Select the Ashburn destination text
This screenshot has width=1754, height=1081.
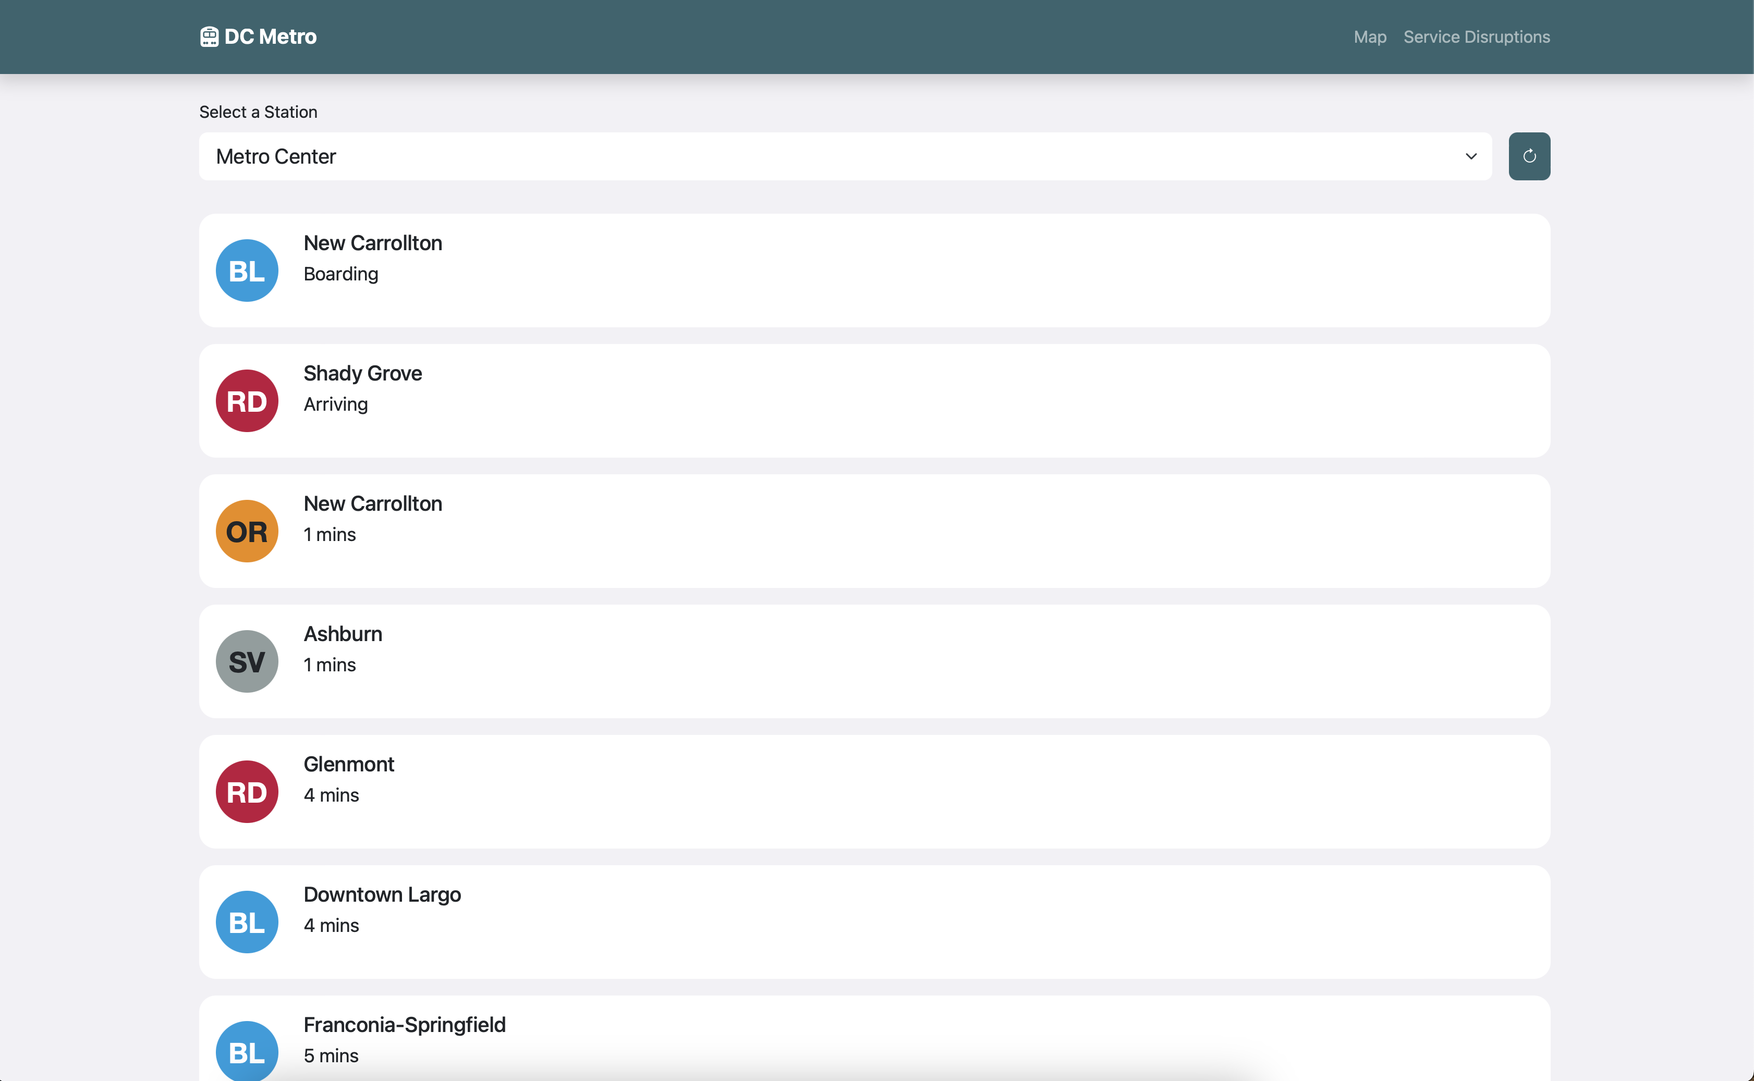tap(343, 633)
